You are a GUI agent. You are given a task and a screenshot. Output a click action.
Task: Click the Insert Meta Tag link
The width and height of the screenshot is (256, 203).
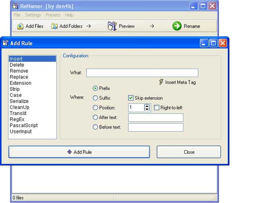pos(180,82)
